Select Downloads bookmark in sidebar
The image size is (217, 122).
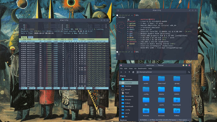[x=129, y=107]
